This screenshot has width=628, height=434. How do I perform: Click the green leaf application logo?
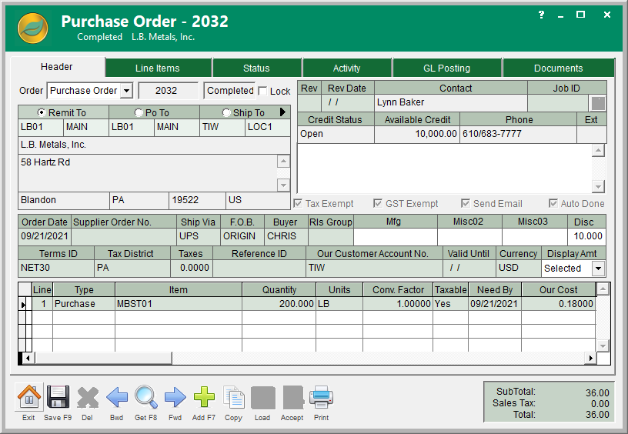(33, 28)
